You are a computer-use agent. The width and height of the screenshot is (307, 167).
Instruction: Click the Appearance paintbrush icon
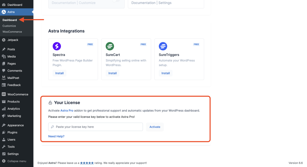coord(4,125)
